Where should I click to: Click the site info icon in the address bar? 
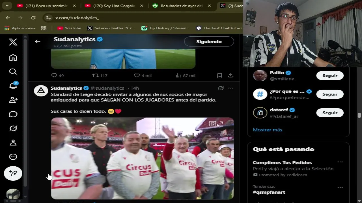pos(48,18)
